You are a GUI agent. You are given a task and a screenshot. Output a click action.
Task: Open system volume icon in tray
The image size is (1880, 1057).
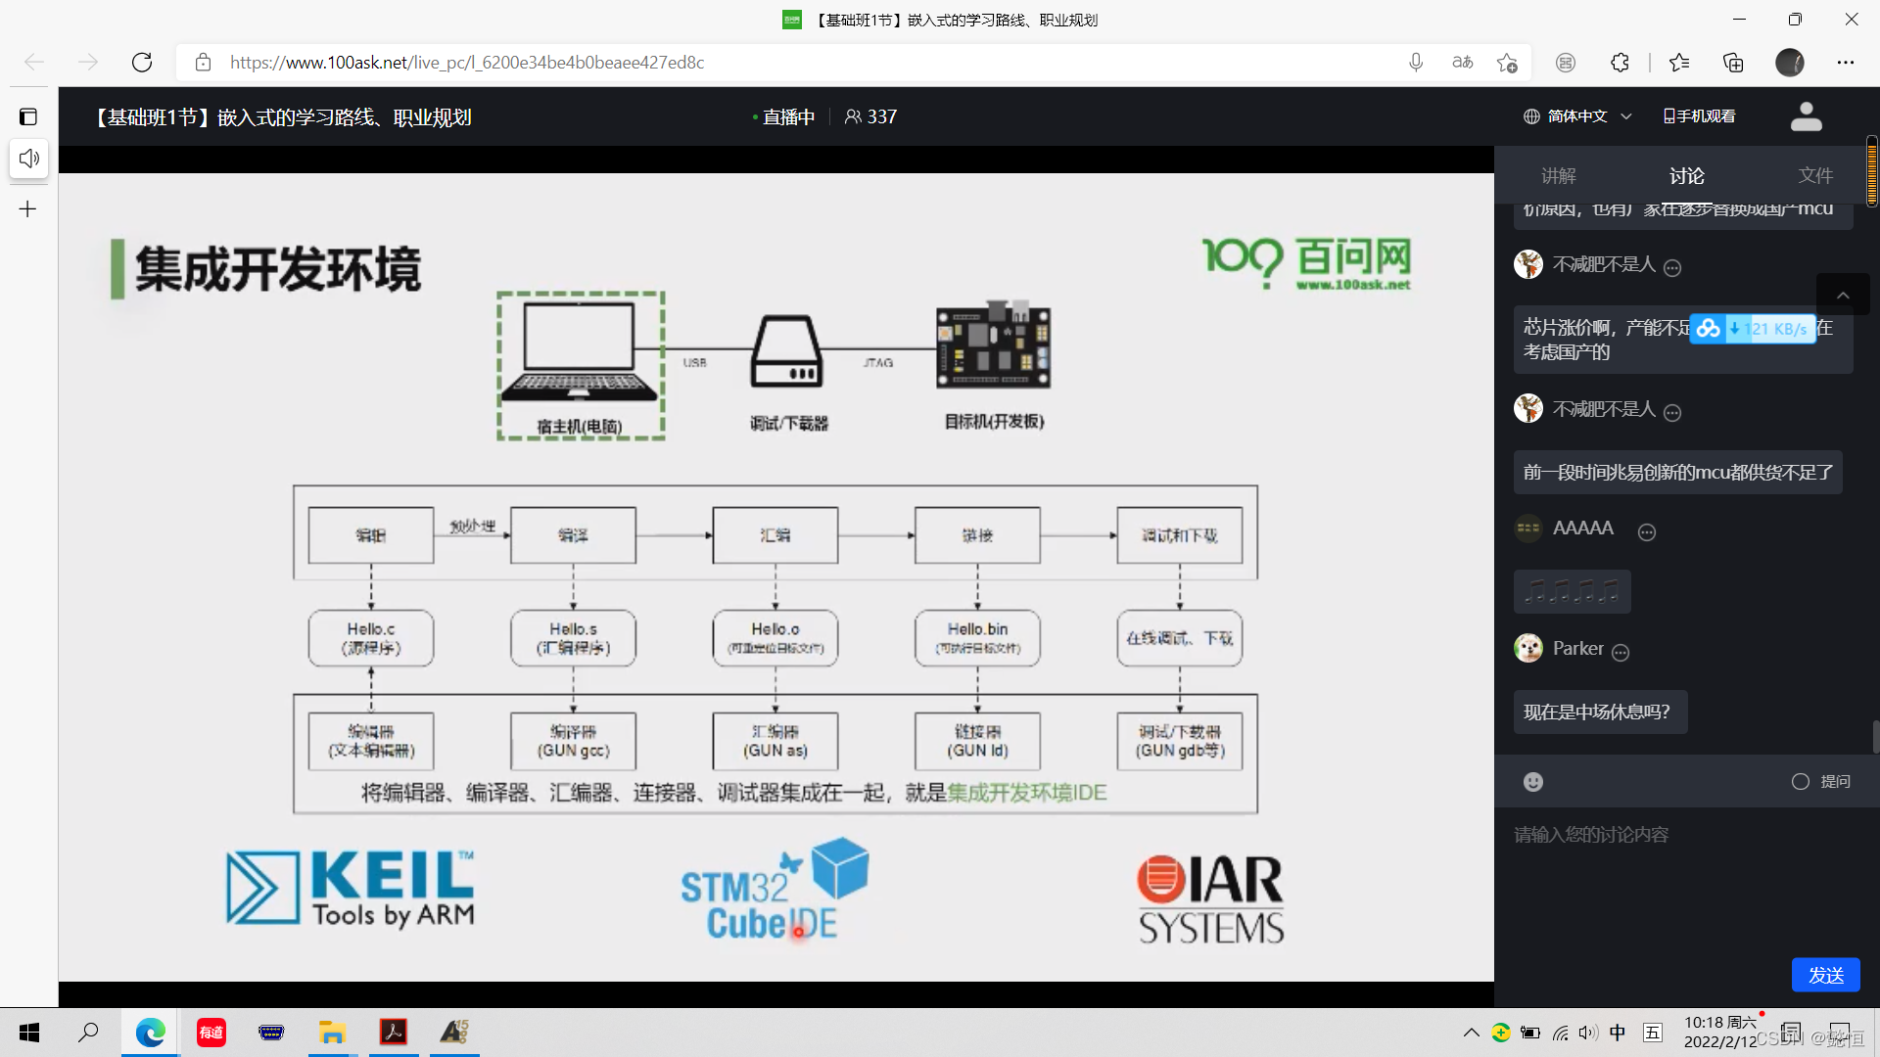pyautogui.click(x=1588, y=1033)
